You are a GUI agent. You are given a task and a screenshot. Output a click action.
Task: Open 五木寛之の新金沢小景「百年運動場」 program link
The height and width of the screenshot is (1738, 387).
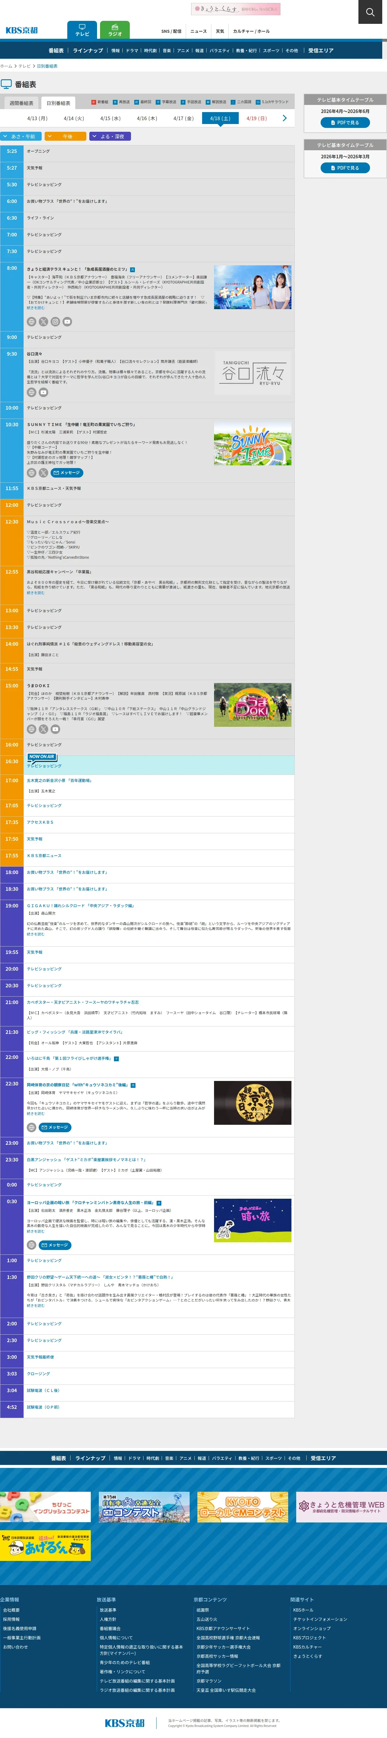point(59,781)
